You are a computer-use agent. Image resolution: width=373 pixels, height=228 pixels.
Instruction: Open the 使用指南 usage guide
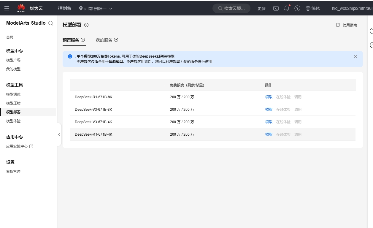coord(347,25)
